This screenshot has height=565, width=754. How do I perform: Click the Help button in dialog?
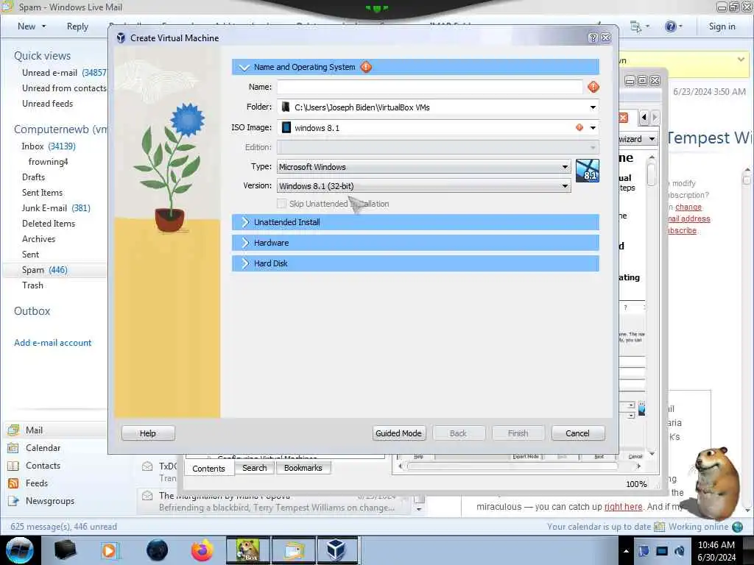(147, 433)
